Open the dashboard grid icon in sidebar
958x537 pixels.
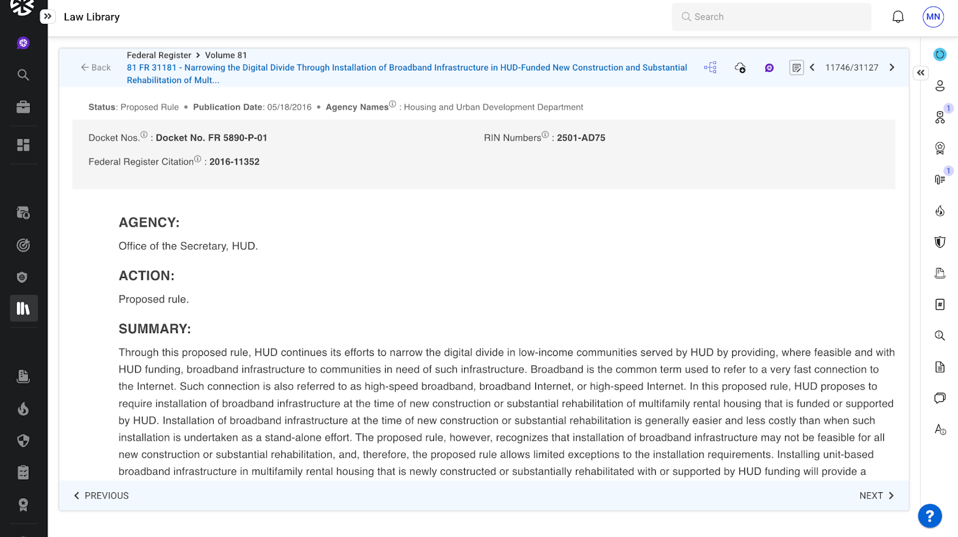23,145
